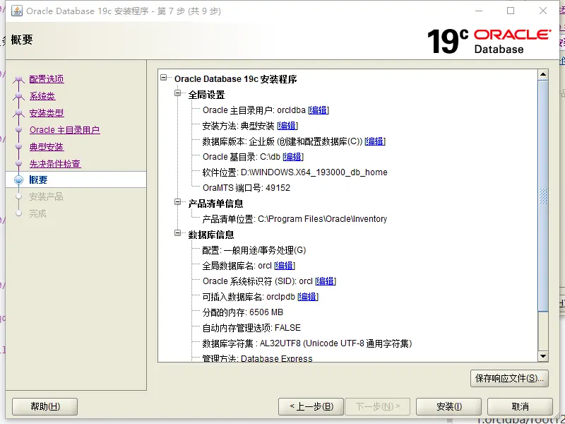Start installation with the 安装(I) button
Image resolution: width=565 pixels, height=424 pixels.
coord(448,407)
